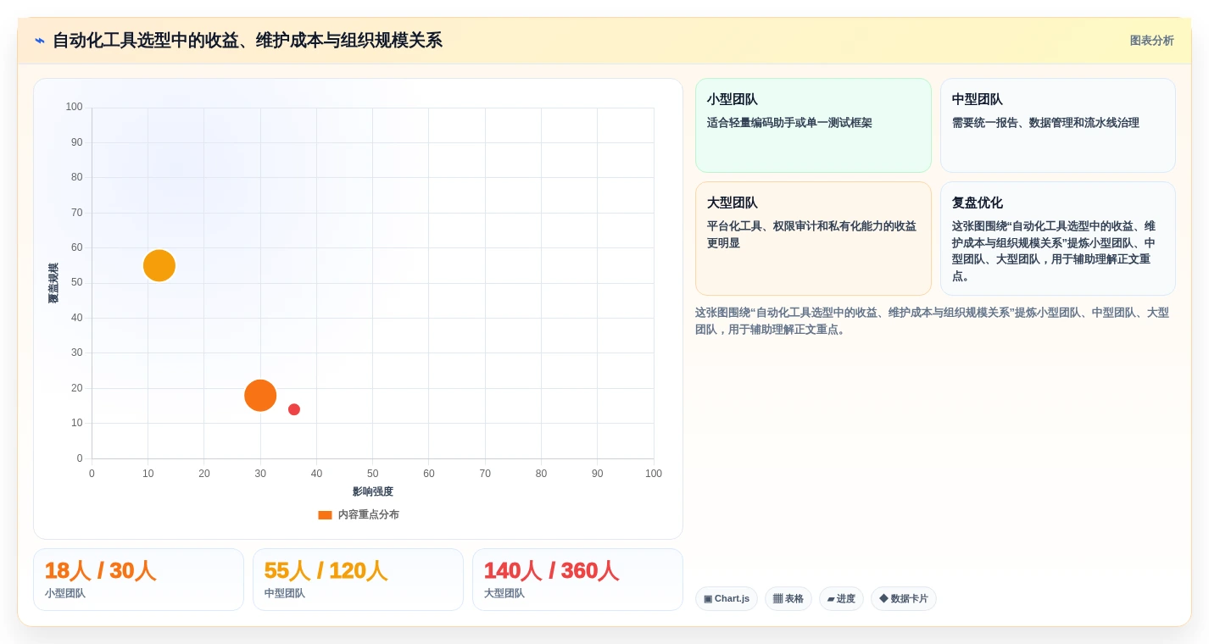This screenshot has width=1209, height=644.
Task: Click the 数据卡片 tag chip
Action: click(x=903, y=598)
